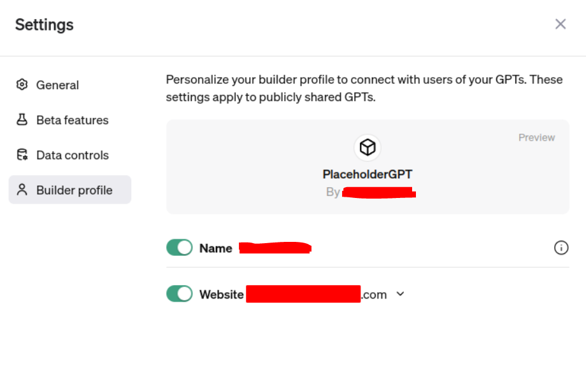Click the PlaceholderGPT cube logo in the preview
Screen dimensions: 586x373
point(367,147)
